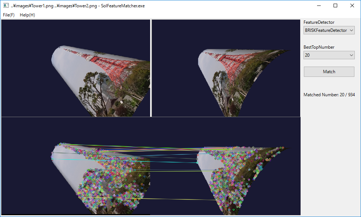The image size is (361, 217).
Task: Click the Match button
Action: tap(329, 72)
